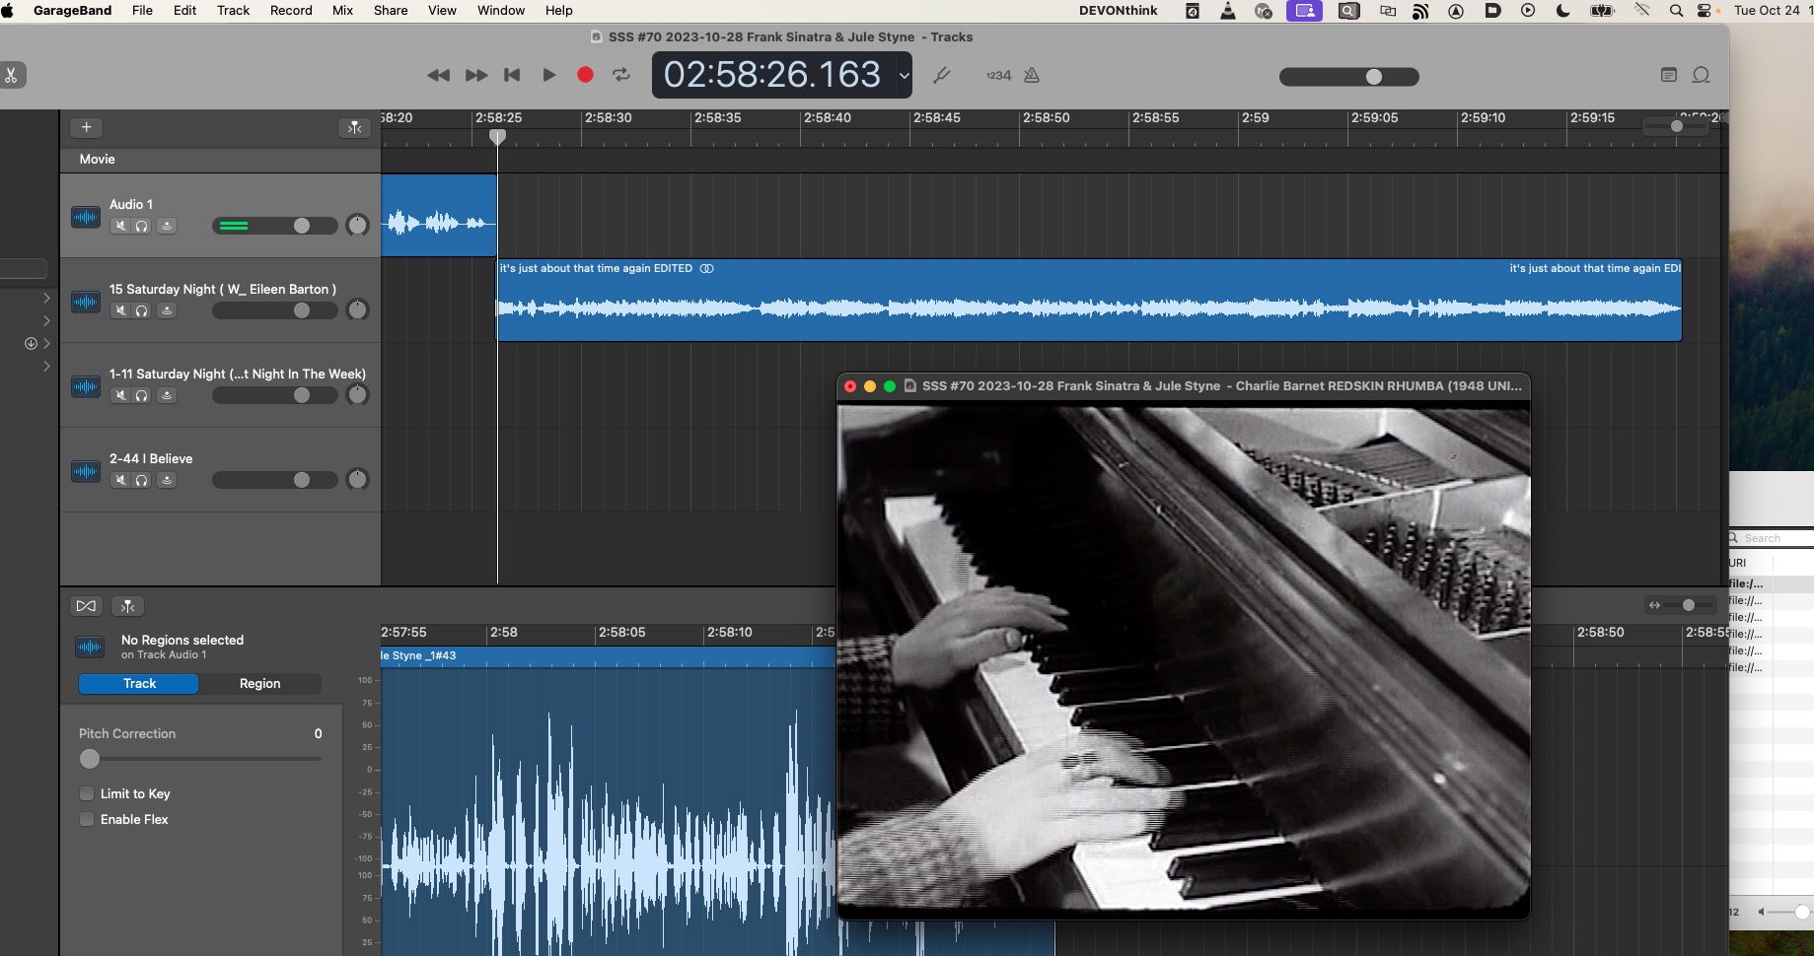Mute the 1-11 Saturday Night track
This screenshot has width=1814, height=956.
point(120,395)
